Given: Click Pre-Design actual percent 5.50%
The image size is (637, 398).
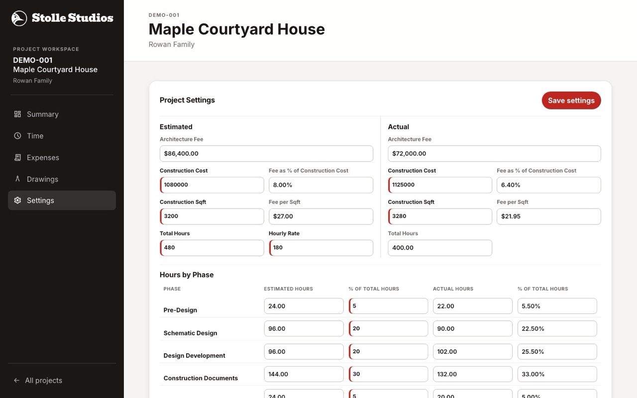Looking at the screenshot, I should (x=557, y=306).
